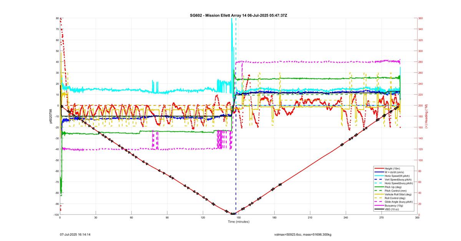Click the right heading axis tick '360'

(421, 18)
